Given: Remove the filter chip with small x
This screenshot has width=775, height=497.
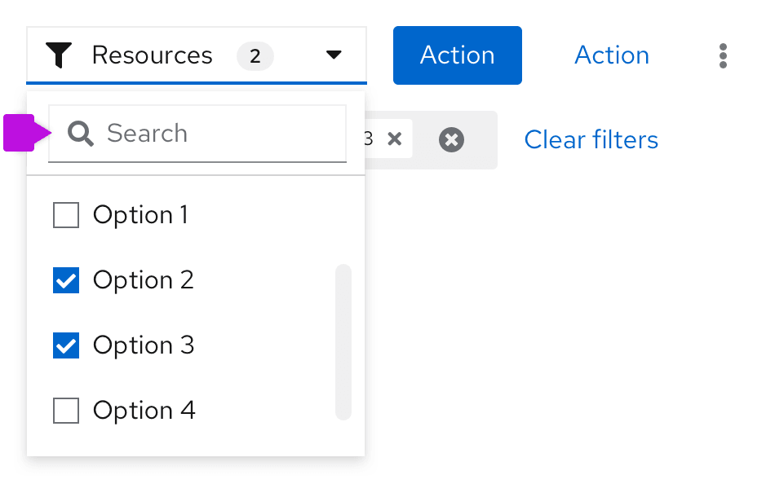Looking at the screenshot, I should click(395, 139).
